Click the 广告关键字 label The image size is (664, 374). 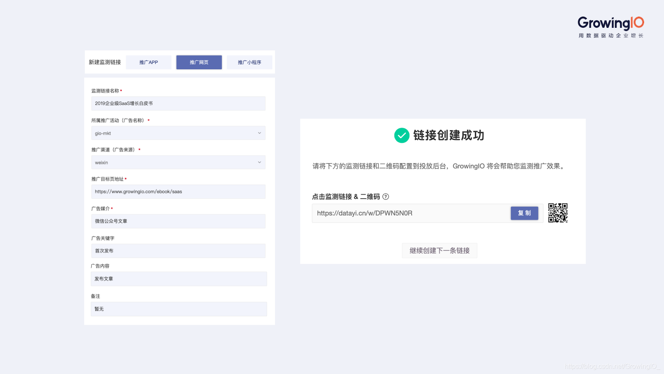point(103,238)
